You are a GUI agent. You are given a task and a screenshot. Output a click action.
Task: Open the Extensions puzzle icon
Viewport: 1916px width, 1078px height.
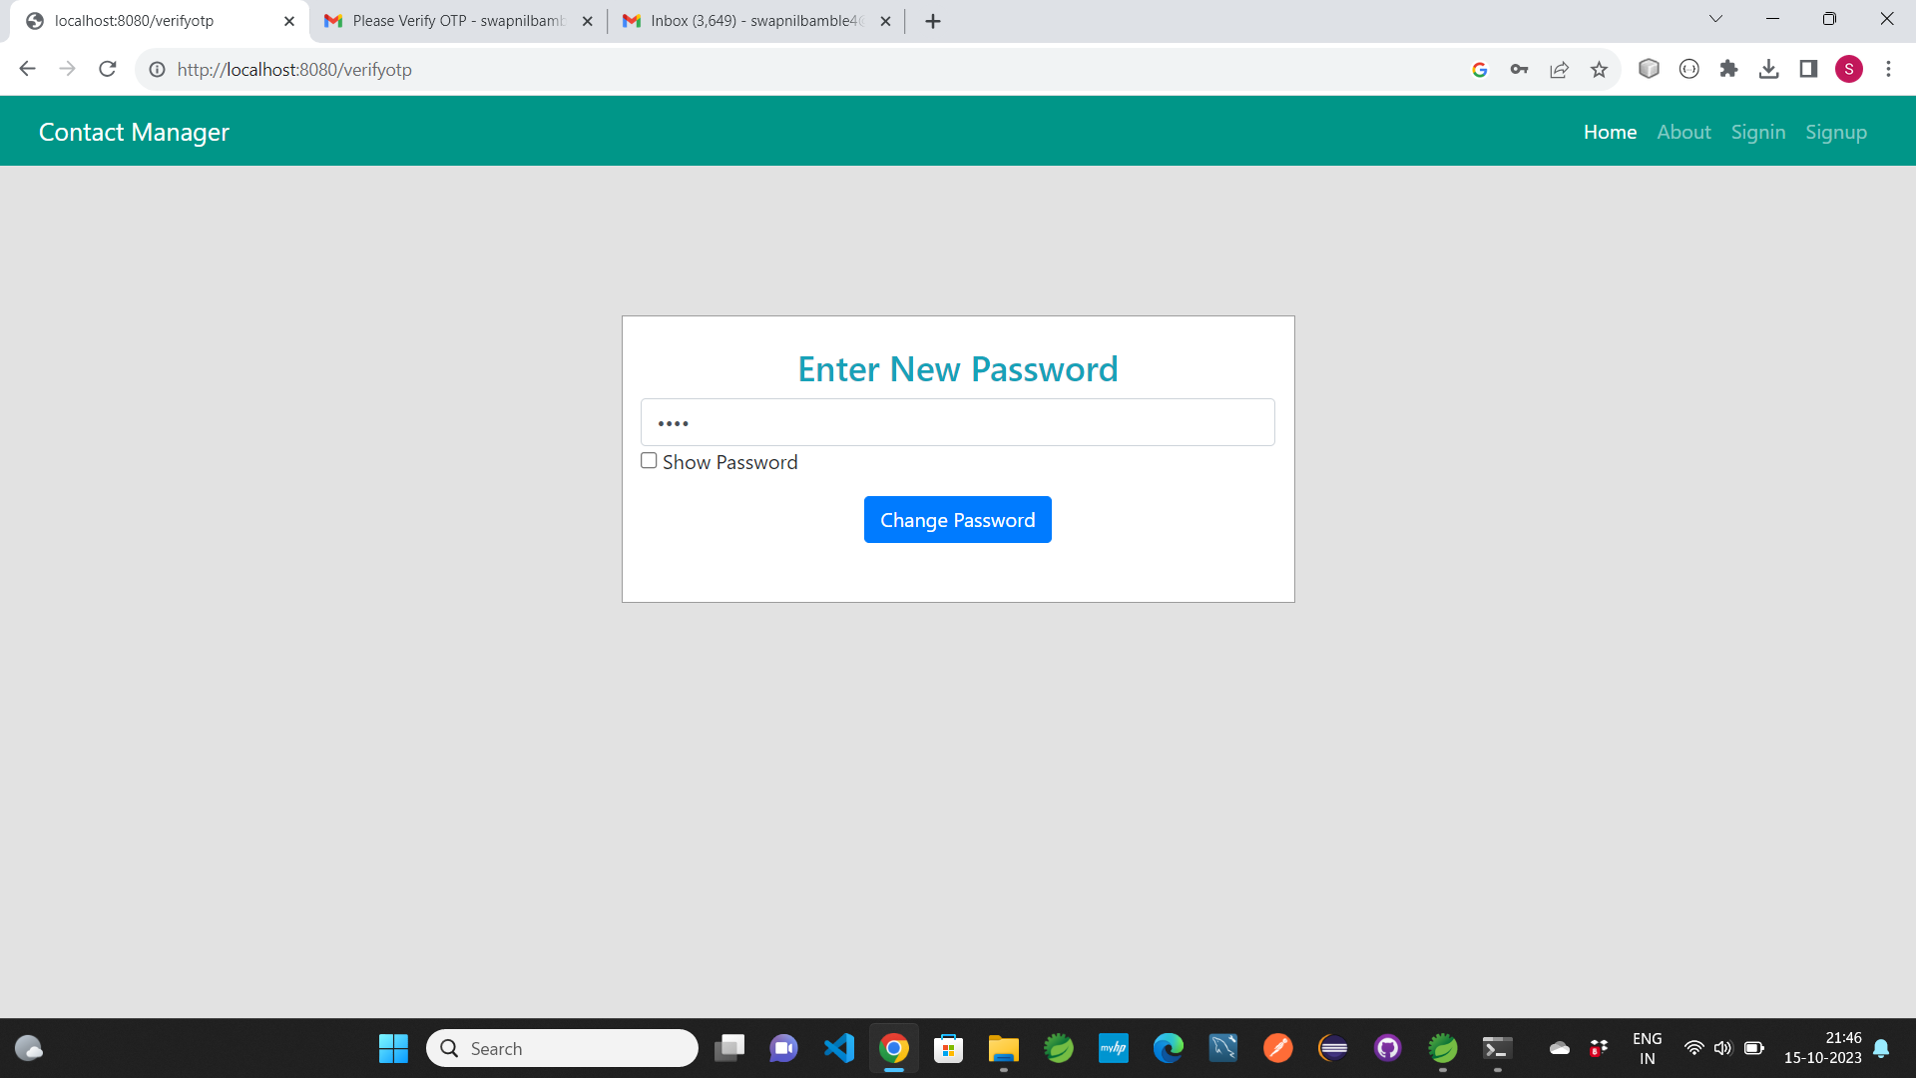(1728, 69)
